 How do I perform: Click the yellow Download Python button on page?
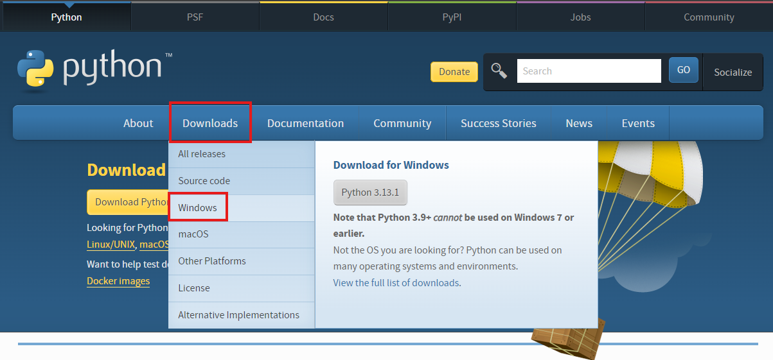tap(128, 202)
